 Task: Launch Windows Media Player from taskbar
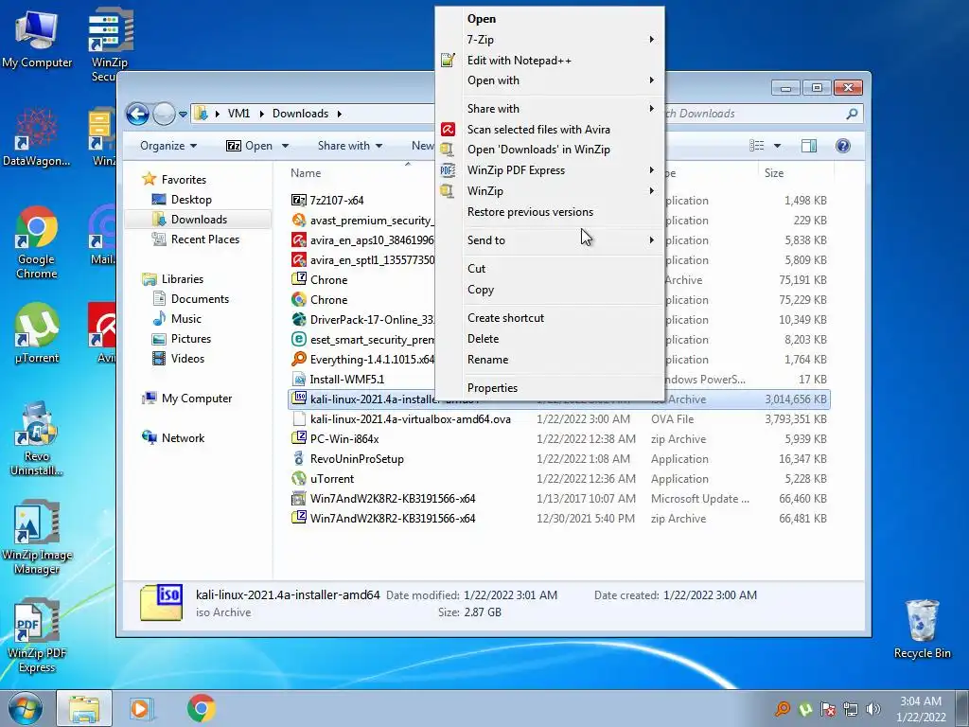click(x=142, y=708)
